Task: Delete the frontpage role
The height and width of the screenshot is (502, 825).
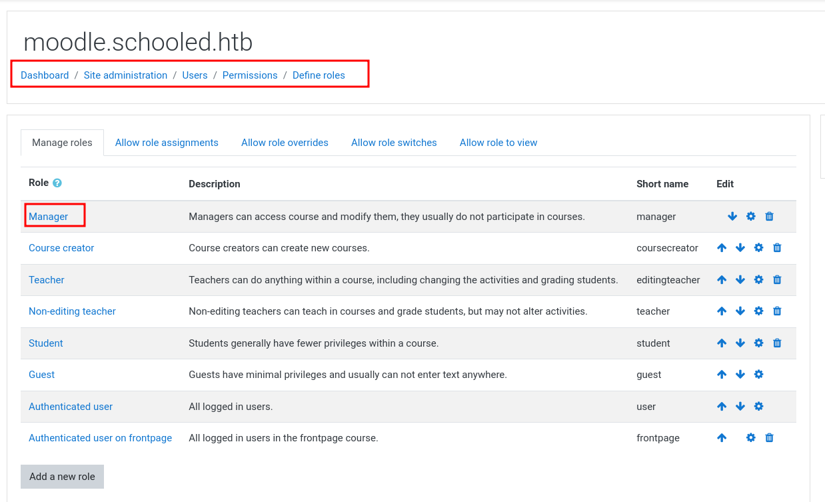Action: click(x=770, y=438)
